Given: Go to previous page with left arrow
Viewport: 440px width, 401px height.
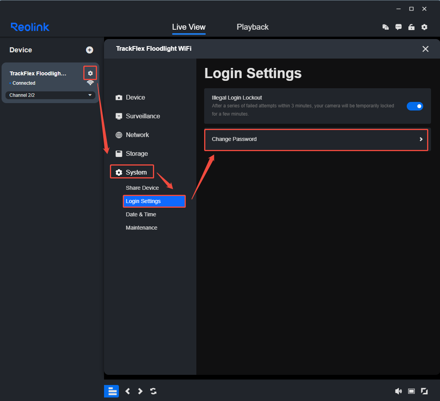Looking at the screenshot, I should (128, 391).
